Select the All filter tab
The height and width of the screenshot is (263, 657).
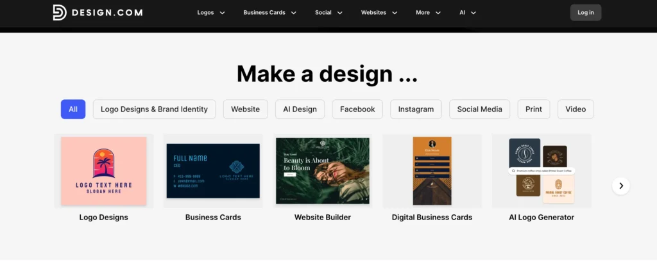click(x=73, y=109)
